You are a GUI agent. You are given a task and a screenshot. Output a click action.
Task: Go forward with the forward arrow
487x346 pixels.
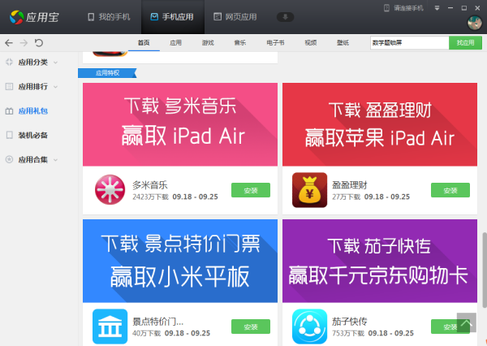pos(24,42)
